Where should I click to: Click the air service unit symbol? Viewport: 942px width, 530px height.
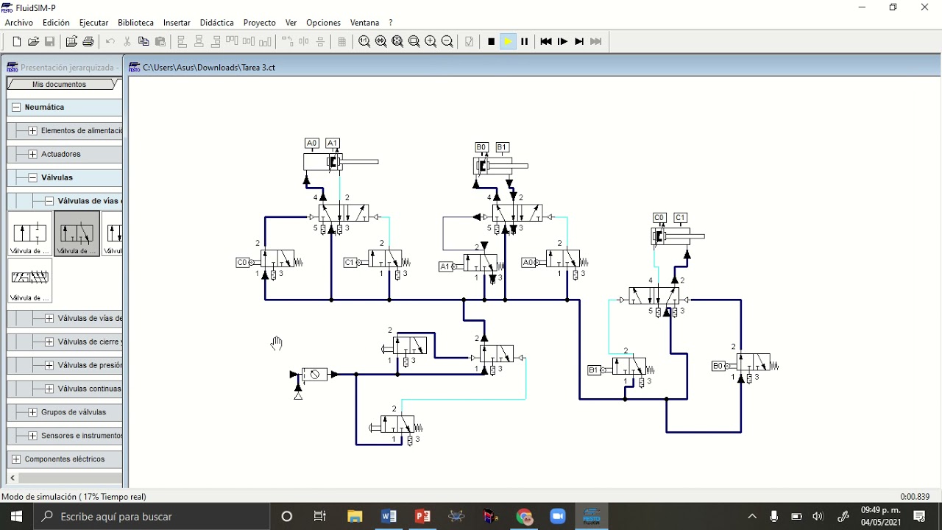[x=315, y=375]
